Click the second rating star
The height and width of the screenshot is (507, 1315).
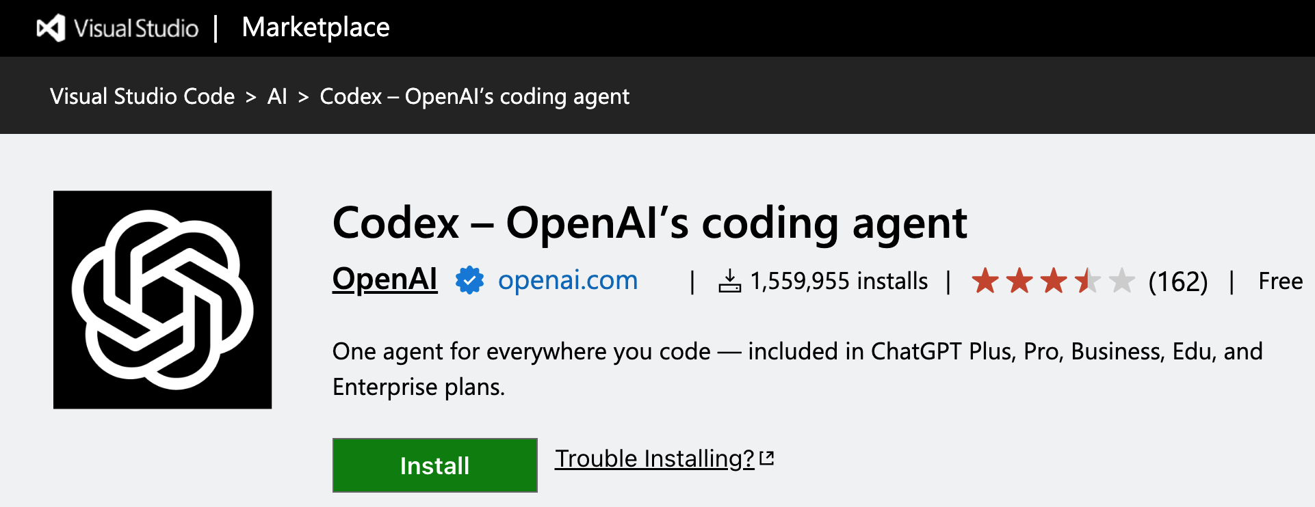1019,281
